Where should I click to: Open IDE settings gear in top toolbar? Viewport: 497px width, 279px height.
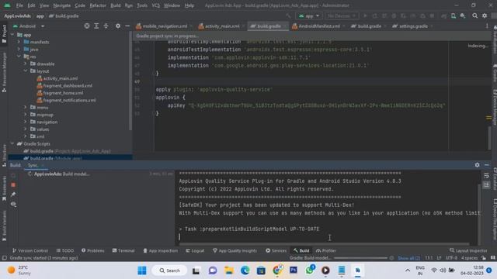(485, 15)
